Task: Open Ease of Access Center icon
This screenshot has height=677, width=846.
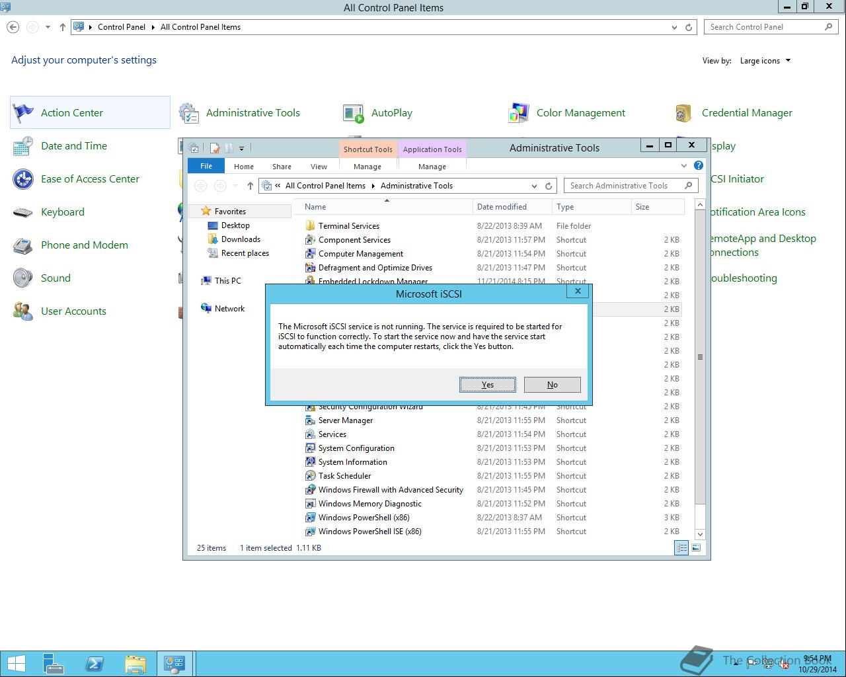Action: [23, 179]
